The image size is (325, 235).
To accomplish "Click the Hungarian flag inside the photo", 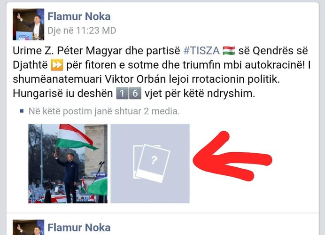I will pyautogui.click(x=76, y=137).
